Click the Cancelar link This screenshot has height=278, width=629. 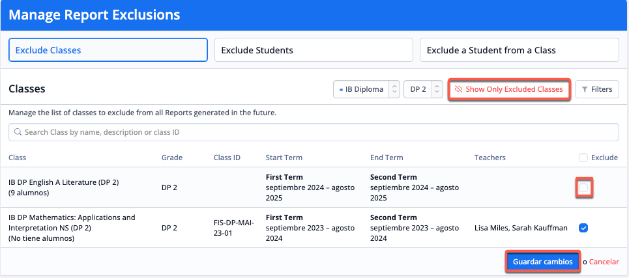pos(604,262)
